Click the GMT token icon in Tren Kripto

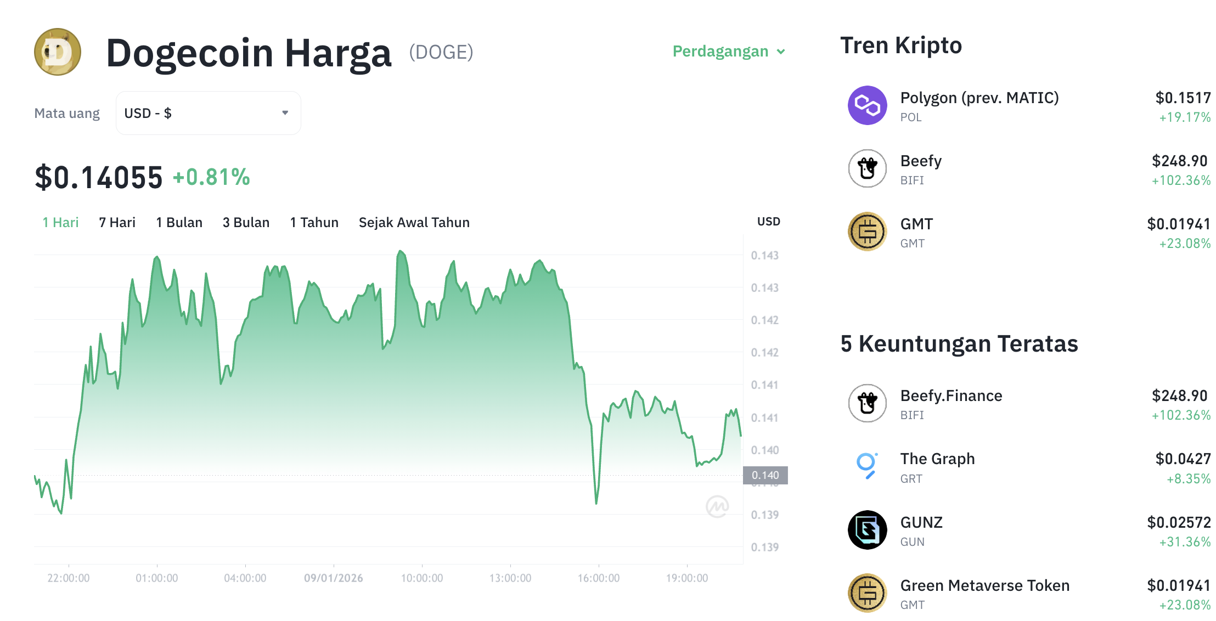pos(867,232)
